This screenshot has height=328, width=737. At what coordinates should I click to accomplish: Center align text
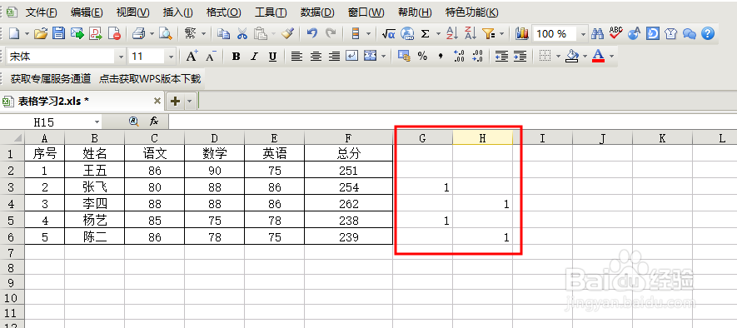click(316, 57)
